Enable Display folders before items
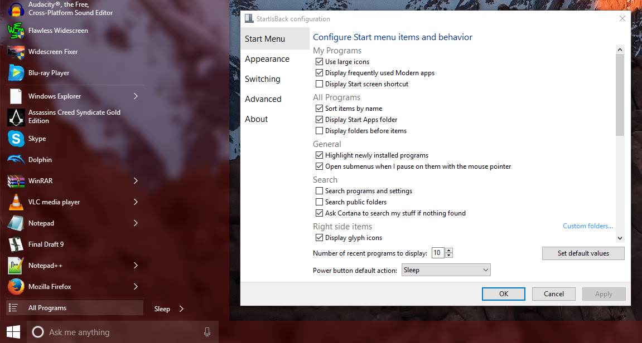The width and height of the screenshot is (642, 343). coord(320,131)
